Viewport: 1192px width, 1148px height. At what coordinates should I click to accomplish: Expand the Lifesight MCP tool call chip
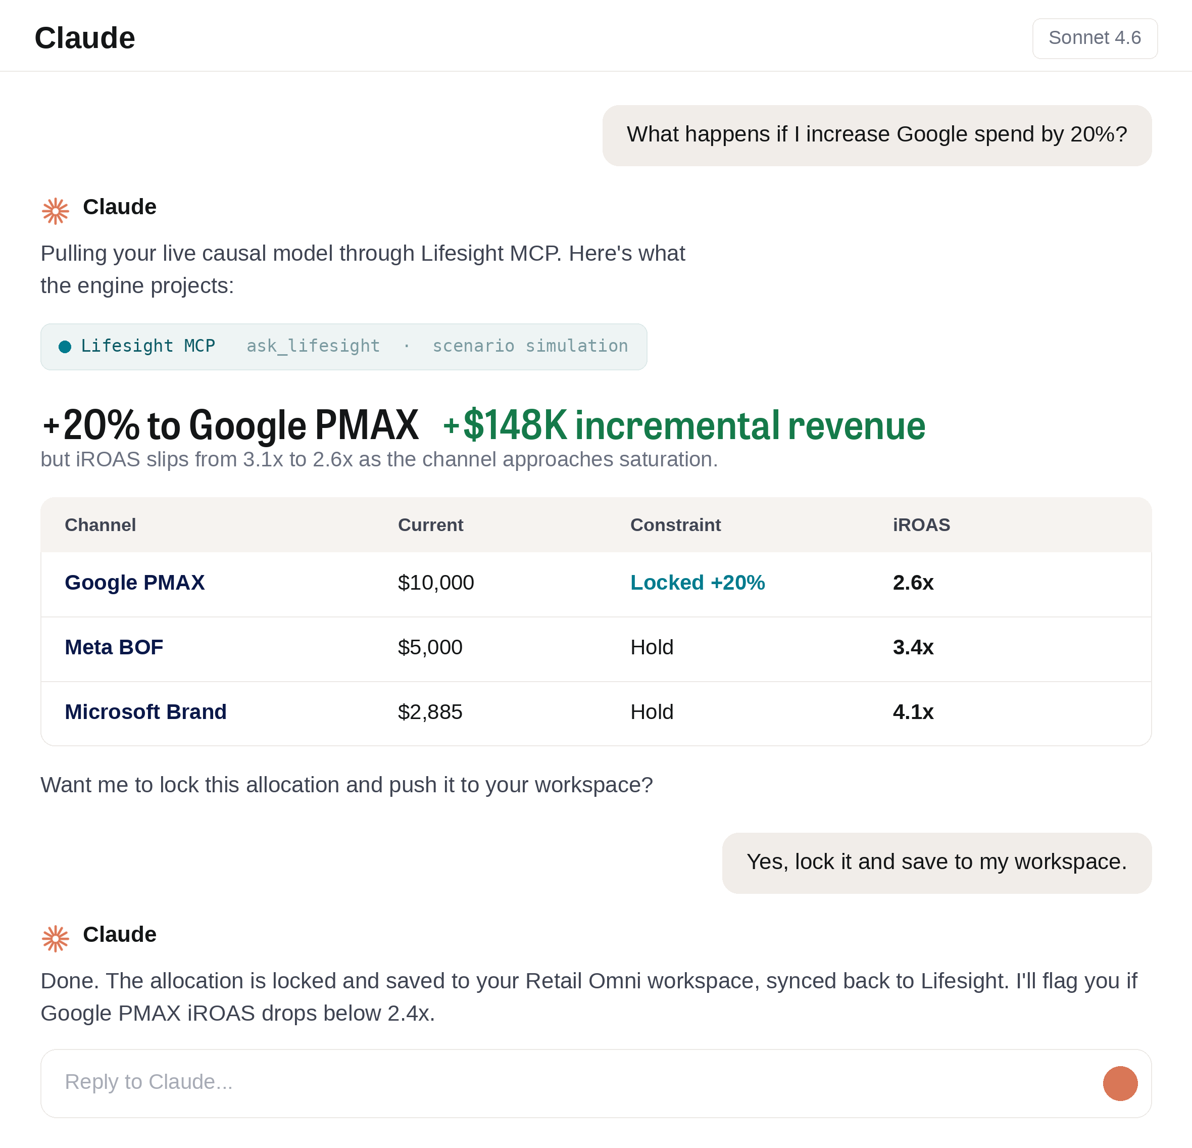tap(343, 347)
